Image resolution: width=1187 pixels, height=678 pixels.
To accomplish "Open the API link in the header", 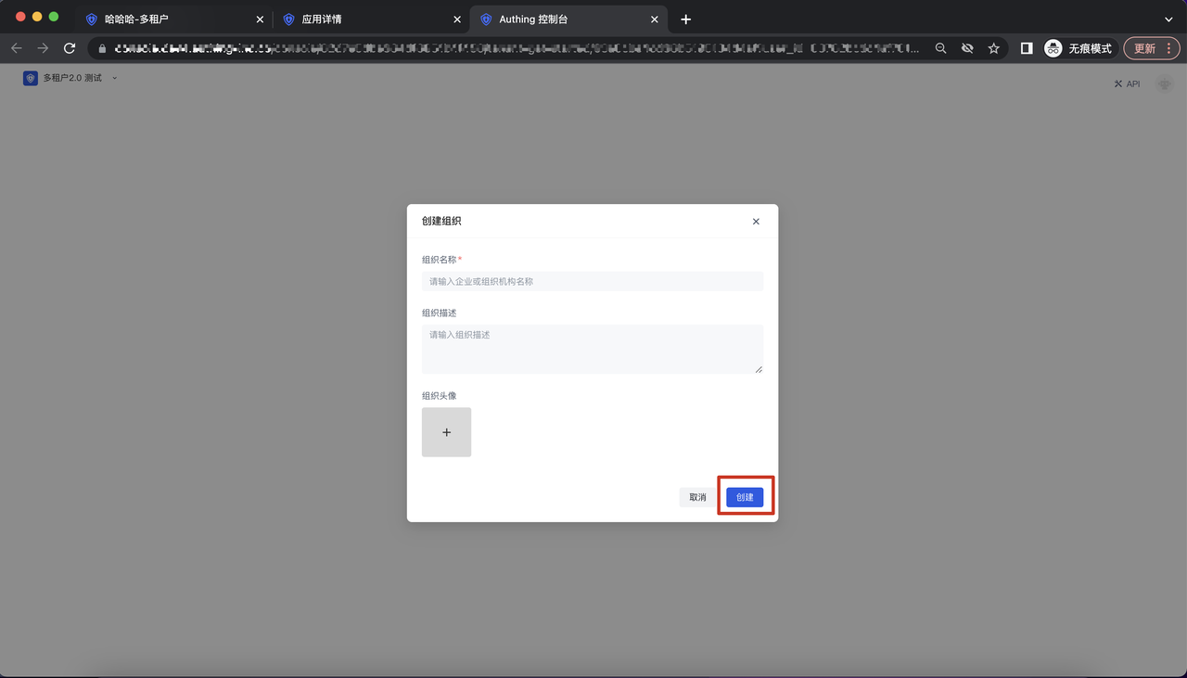I will [x=1127, y=84].
